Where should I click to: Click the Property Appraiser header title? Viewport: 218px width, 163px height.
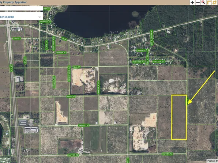point(13,2)
